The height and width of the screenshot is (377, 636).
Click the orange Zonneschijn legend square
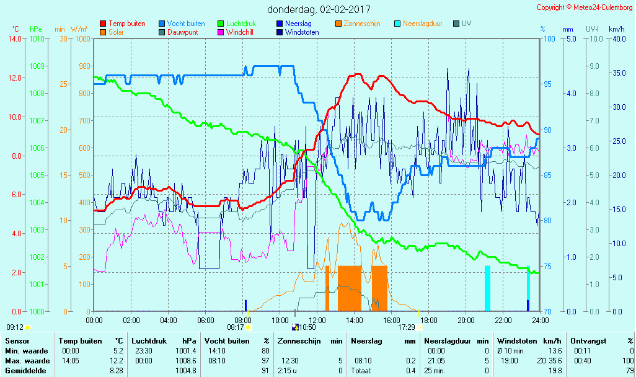[338, 24]
